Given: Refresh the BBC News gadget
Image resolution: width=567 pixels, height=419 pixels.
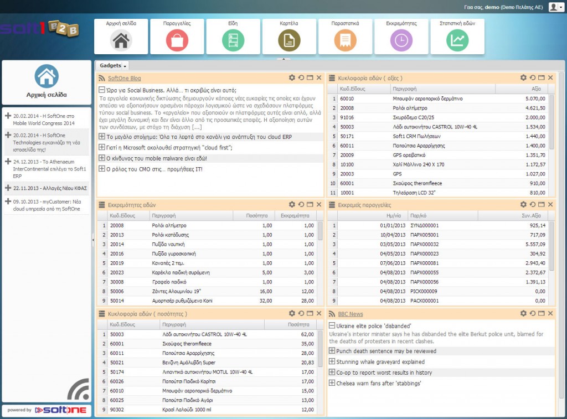Looking at the screenshot, I should pyautogui.click(x=532, y=313).
